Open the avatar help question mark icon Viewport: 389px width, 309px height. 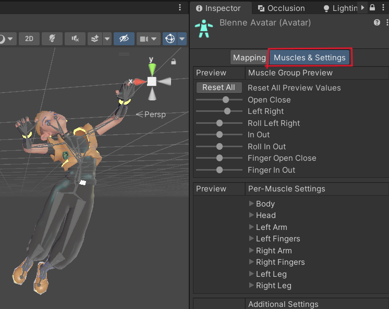tap(376, 23)
